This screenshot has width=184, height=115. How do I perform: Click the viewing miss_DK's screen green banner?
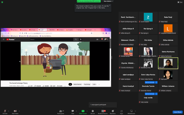pyautogui.click(x=89, y=1)
